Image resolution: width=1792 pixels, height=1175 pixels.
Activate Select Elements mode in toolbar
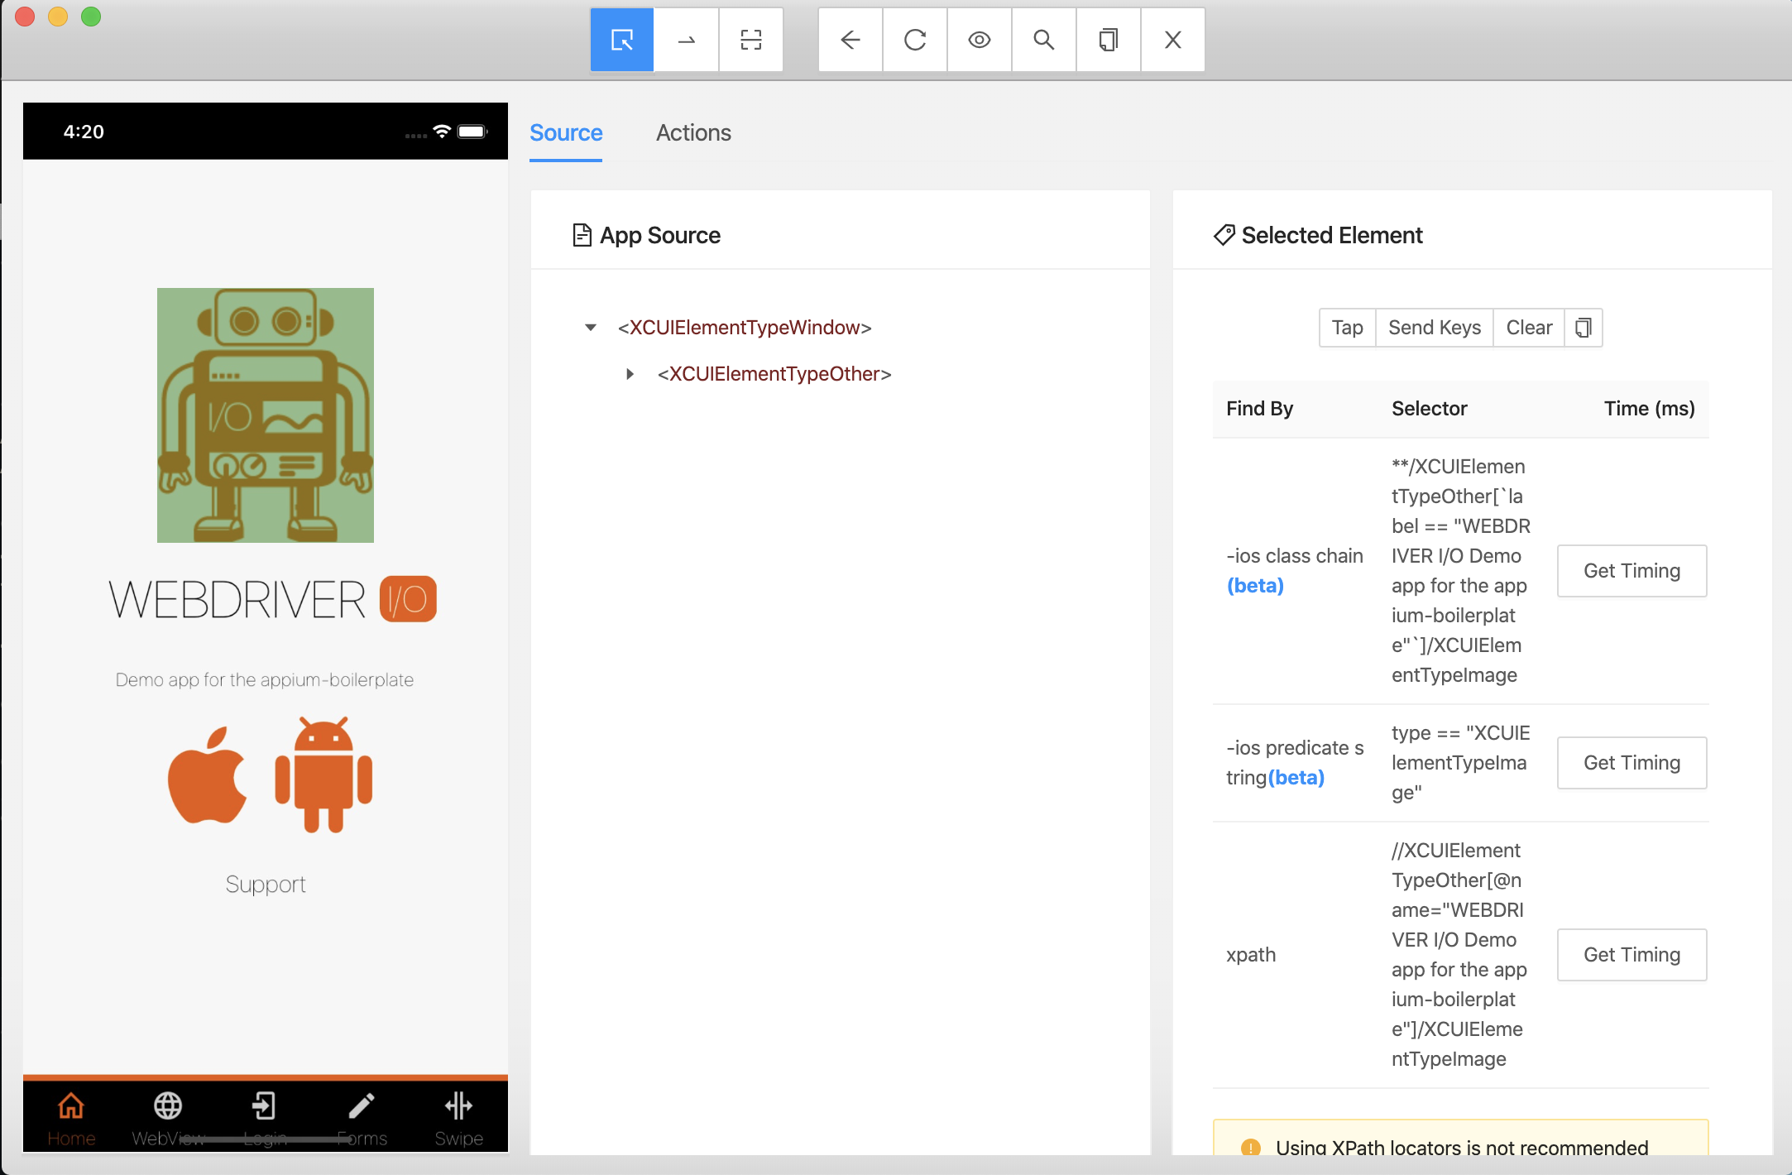[621, 40]
